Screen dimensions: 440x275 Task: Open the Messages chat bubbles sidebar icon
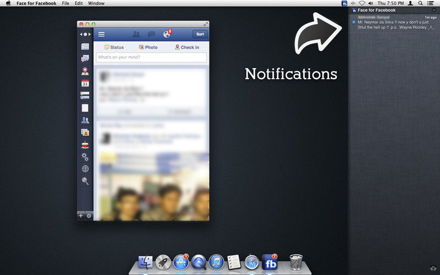click(85, 59)
